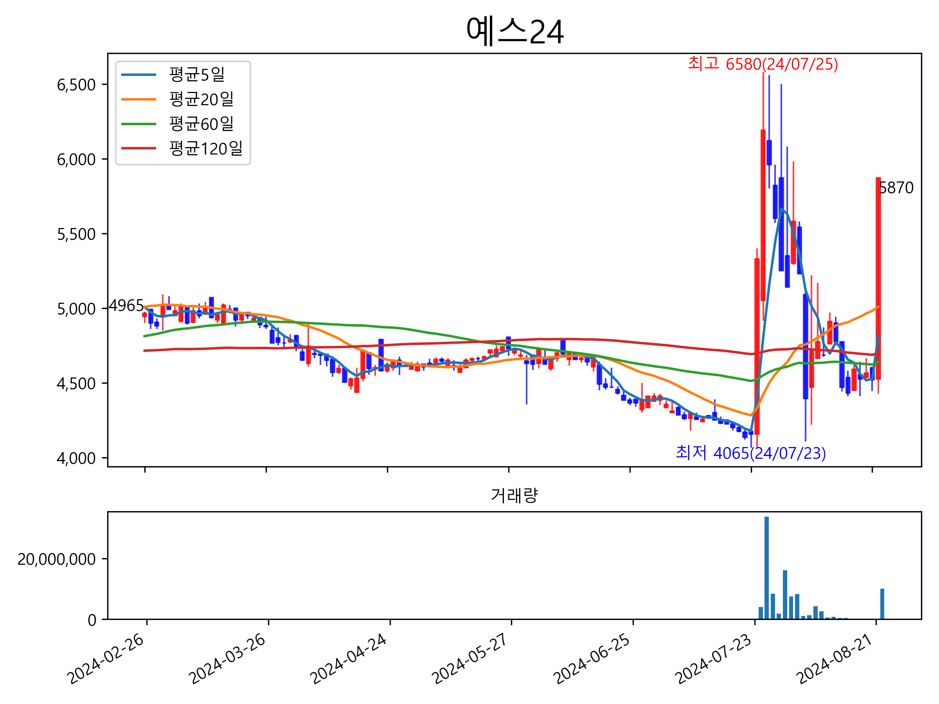Click the 평균20일 legend label
This screenshot has height=704, width=939.
(x=201, y=99)
